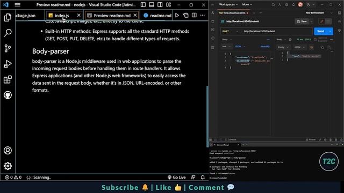Open the VS Code hamburger menu
Image resolution: width=344 pixels, height=193 pixels.
18,5
